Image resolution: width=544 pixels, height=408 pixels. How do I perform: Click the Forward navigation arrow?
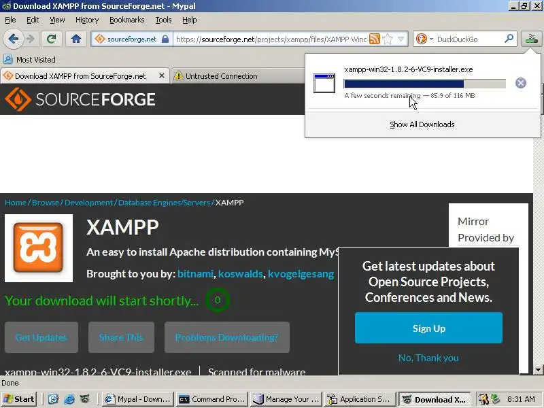[31, 39]
